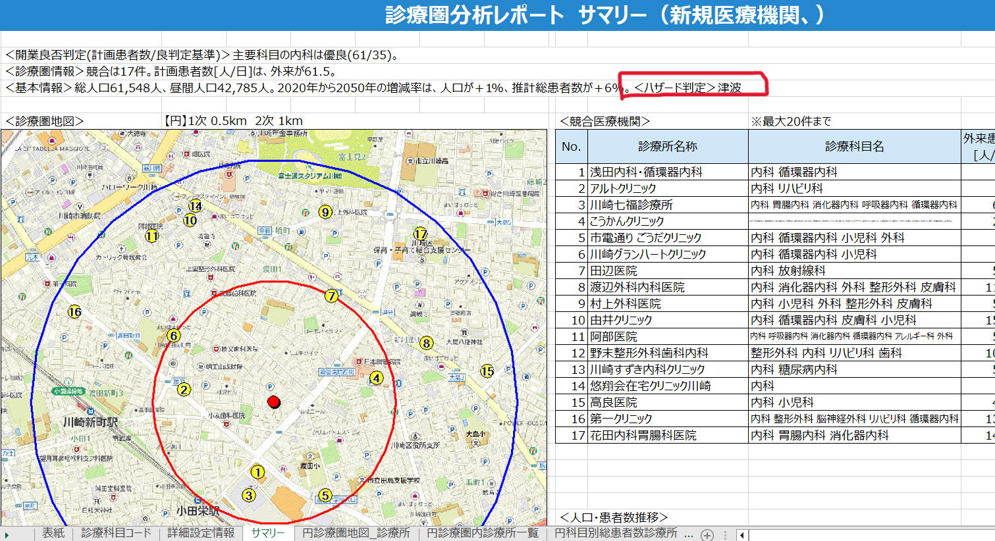995x541 pixels.
Task: Click the 診療科目名 column header
Action: pos(855,146)
